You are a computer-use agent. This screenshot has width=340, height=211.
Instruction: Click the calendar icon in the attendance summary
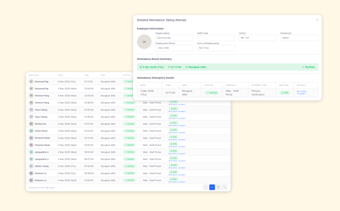click(x=141, y=67)
